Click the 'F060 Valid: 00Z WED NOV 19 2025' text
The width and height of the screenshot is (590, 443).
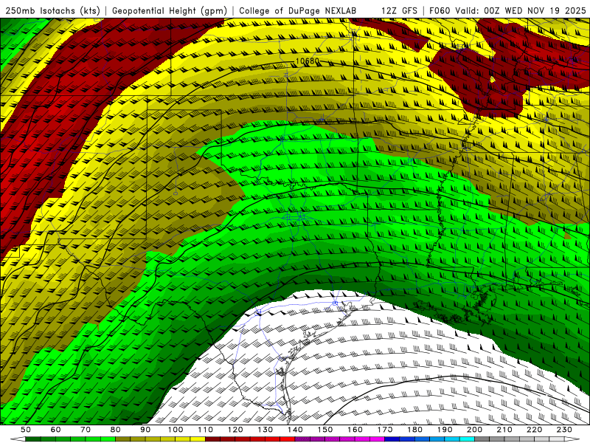[x=507, y=11]
